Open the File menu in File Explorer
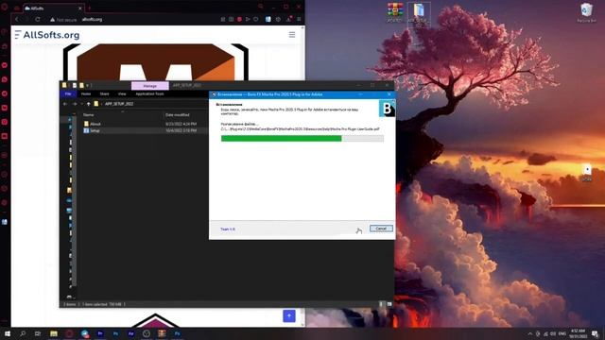Screen dimensions: 605x340 tap(68, 94)
